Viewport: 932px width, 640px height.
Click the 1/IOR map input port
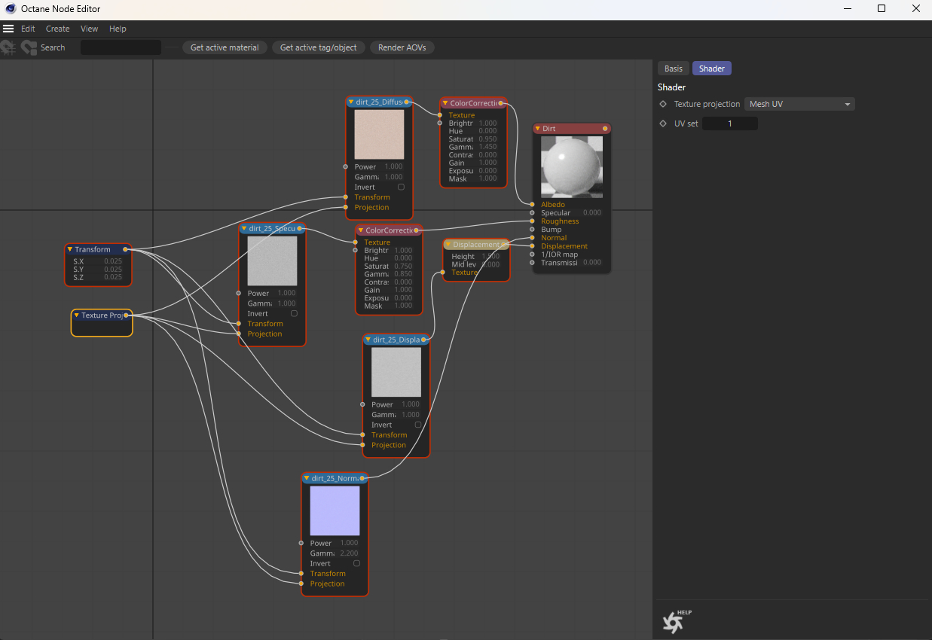pos(532,254)
